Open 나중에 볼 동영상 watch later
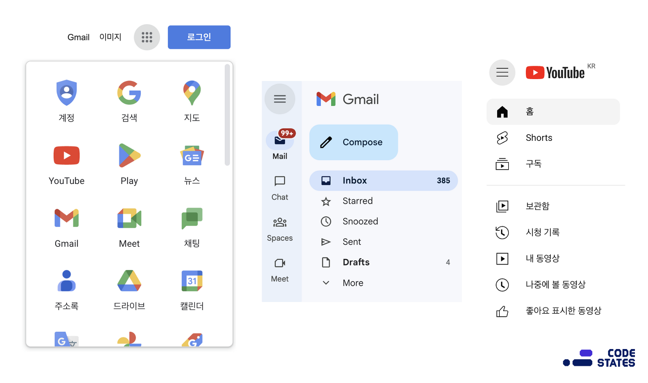The width and height of the screenshot is (648, 383). pyautogui.click(x=553, y=285)
